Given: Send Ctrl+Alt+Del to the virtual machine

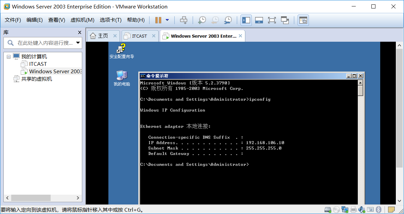Looking at the screenshot, I should (x=184, y=20).
